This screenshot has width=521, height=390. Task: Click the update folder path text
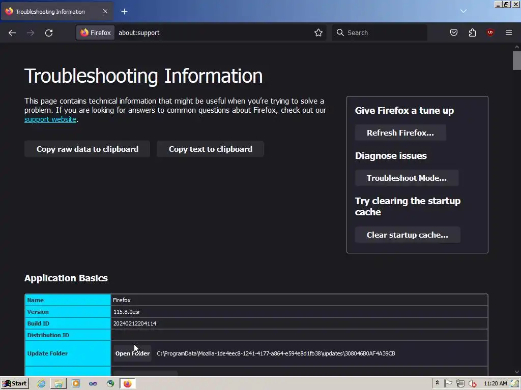pos(276,353)
